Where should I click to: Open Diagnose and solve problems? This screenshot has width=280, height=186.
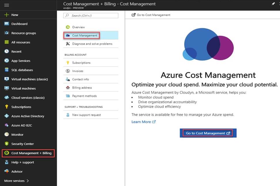click(x=92, y=44)
